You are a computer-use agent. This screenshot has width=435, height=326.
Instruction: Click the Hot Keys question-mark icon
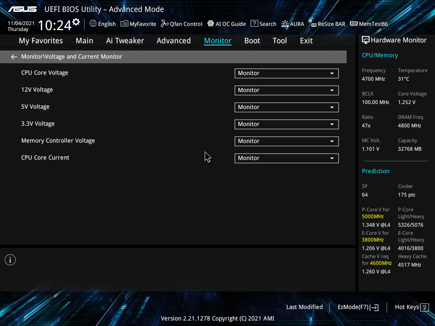(424, 307)
